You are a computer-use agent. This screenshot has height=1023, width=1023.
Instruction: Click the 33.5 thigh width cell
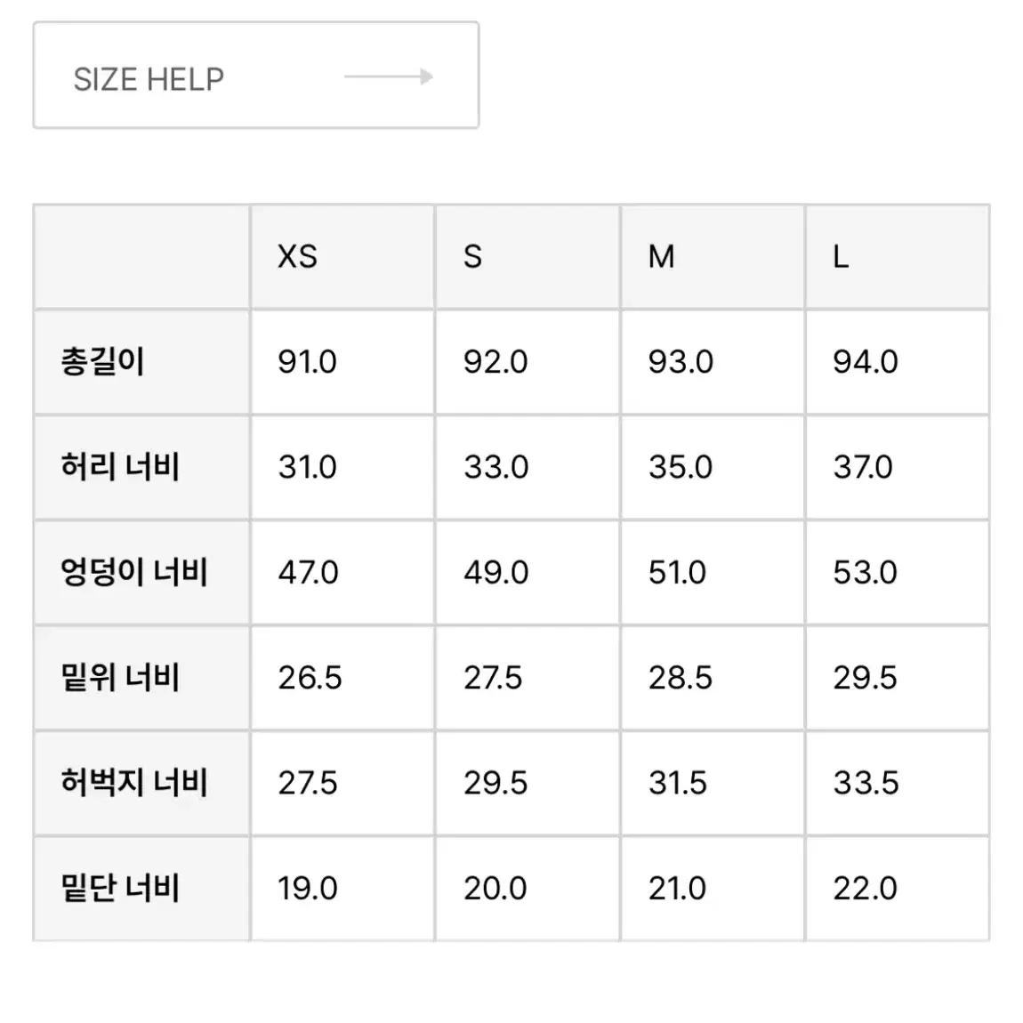click(897, 783)
